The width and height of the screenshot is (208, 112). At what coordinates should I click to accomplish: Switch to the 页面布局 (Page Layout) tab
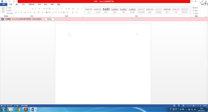point(31,5)
